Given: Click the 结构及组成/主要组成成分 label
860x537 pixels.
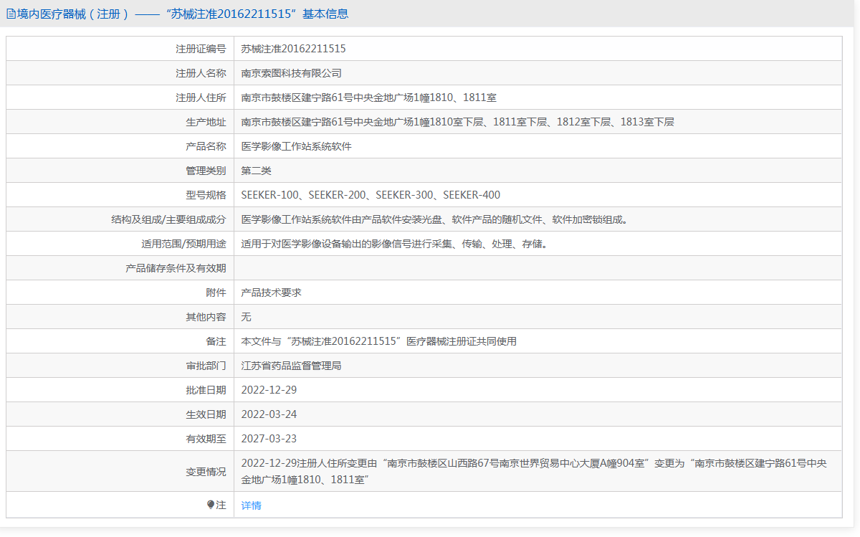Looking at the screenshot, I should click(169, 219).
